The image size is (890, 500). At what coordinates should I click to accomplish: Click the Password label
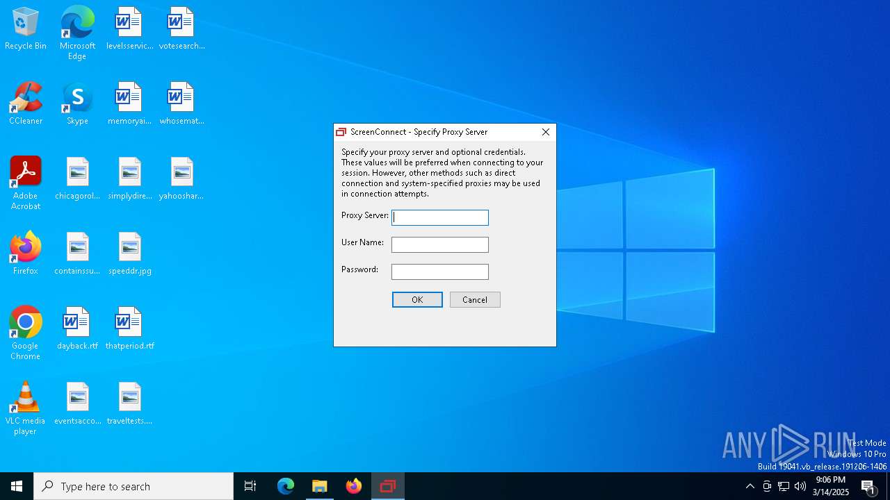pos(359,269)
